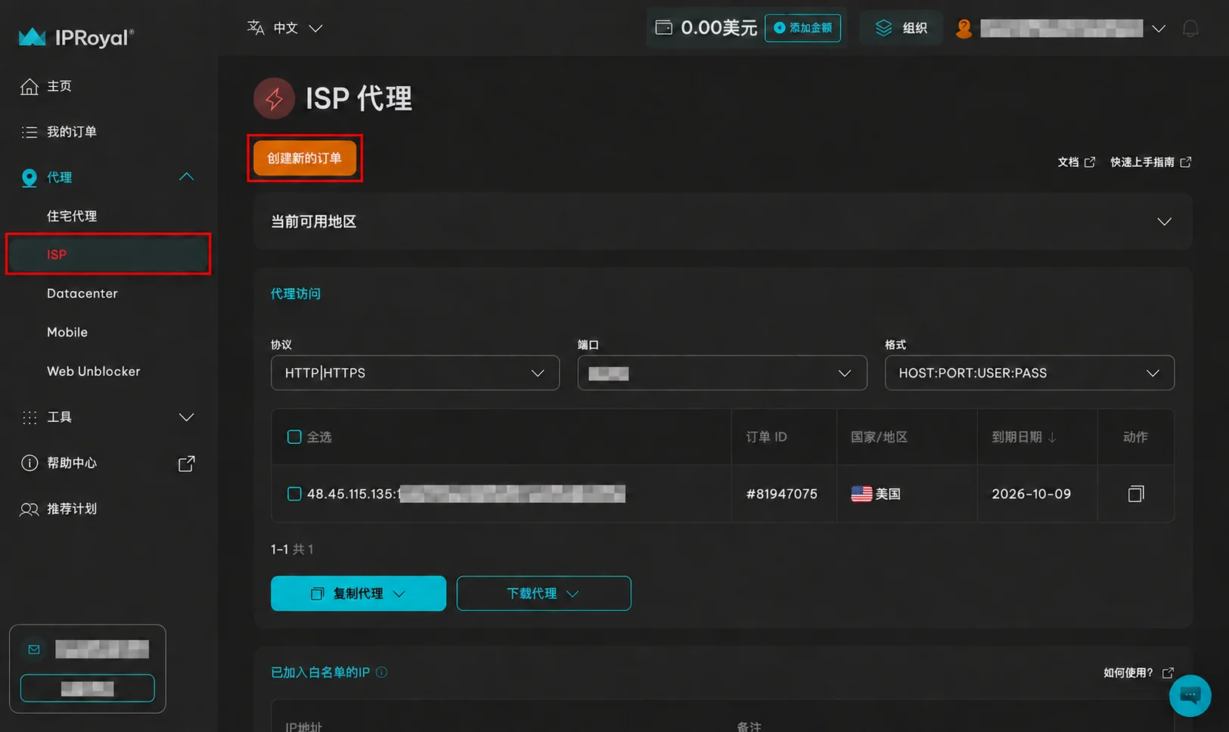
Task: Click the user avatar icon
Action: 964,29
